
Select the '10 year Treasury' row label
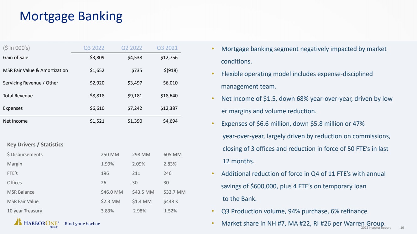[24, 211]
